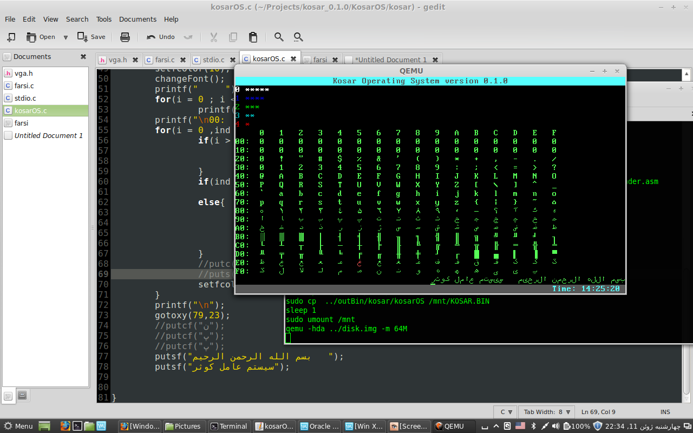The width and height of the screenshot is (693, 433).
Task: Open Terminal from the taskbar
Action: click(228, 426)
